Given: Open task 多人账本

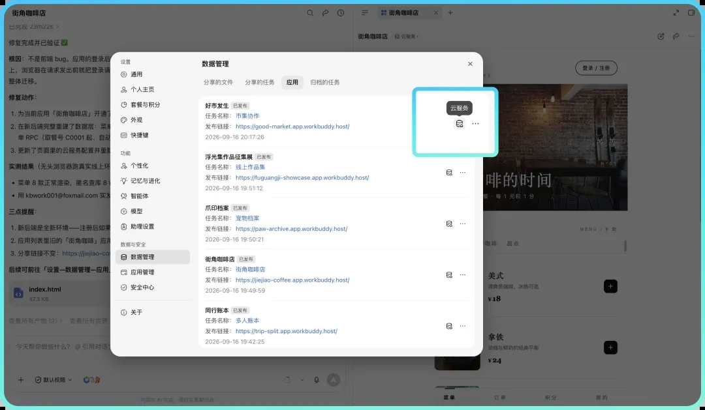Looking at the screenshot, I should [247, 321].
